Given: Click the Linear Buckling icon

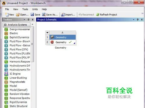Looking at the screenshot, I should click(x=6, y=78).
